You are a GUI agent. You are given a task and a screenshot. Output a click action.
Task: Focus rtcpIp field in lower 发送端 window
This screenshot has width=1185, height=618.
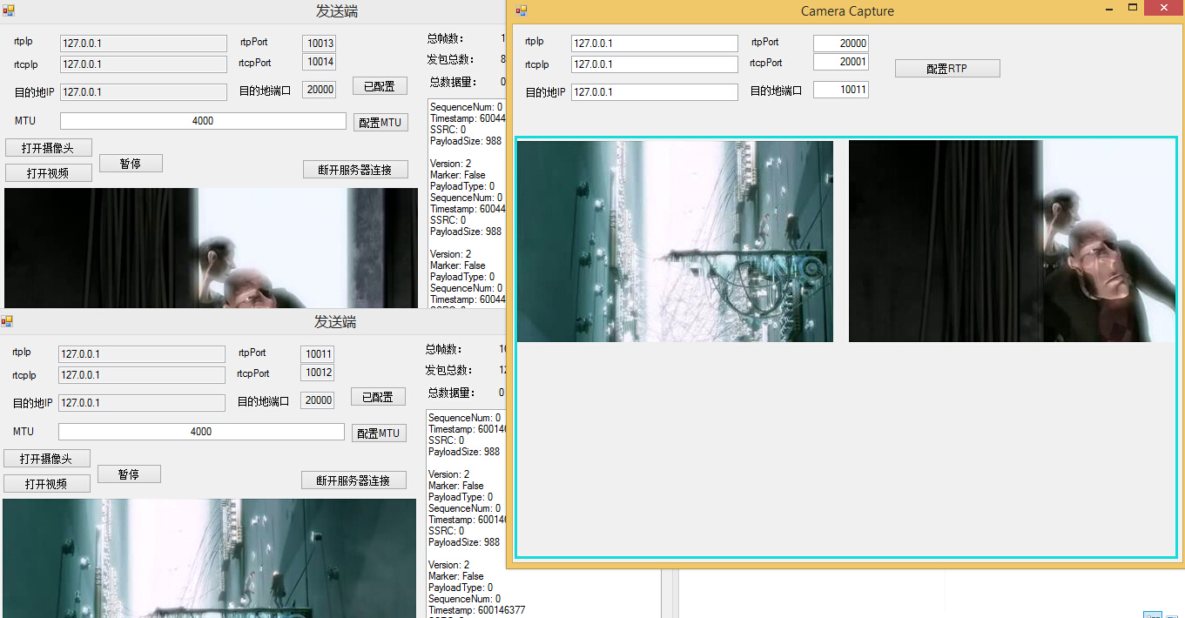point(142,375)
